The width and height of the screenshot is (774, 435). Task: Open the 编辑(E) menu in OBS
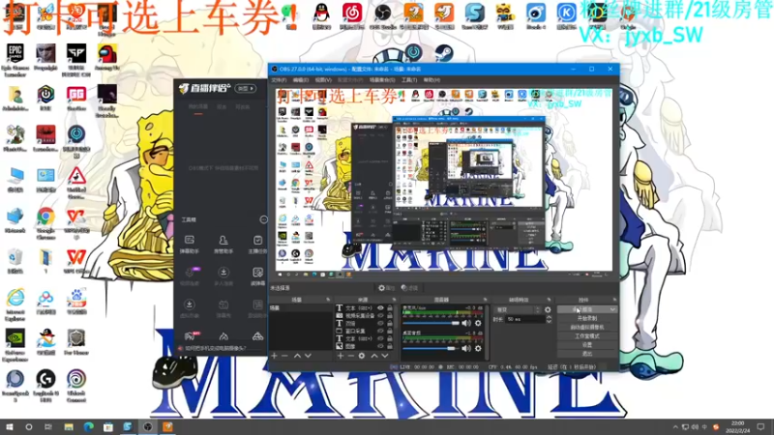[301, 80]
